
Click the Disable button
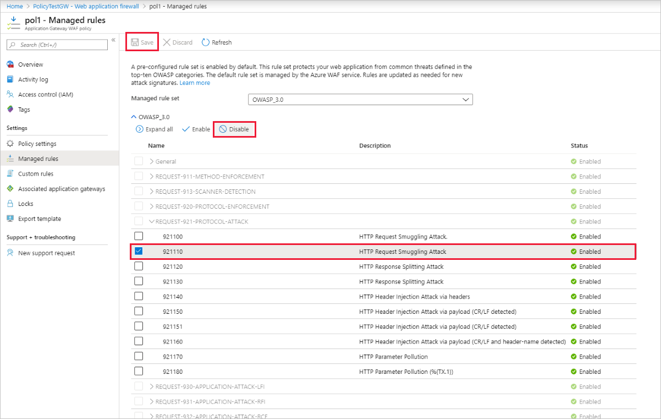point(234,129)
